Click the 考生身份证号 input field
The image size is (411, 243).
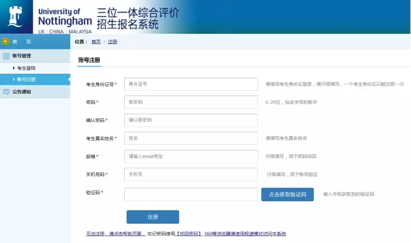(191, 84)
